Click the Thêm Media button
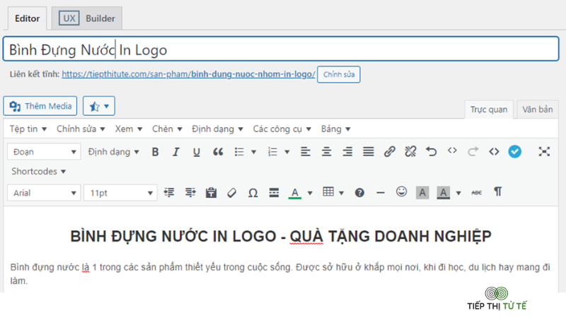Image resolution: width=566 pixels, height=318 pixels. tap(40, 106)
